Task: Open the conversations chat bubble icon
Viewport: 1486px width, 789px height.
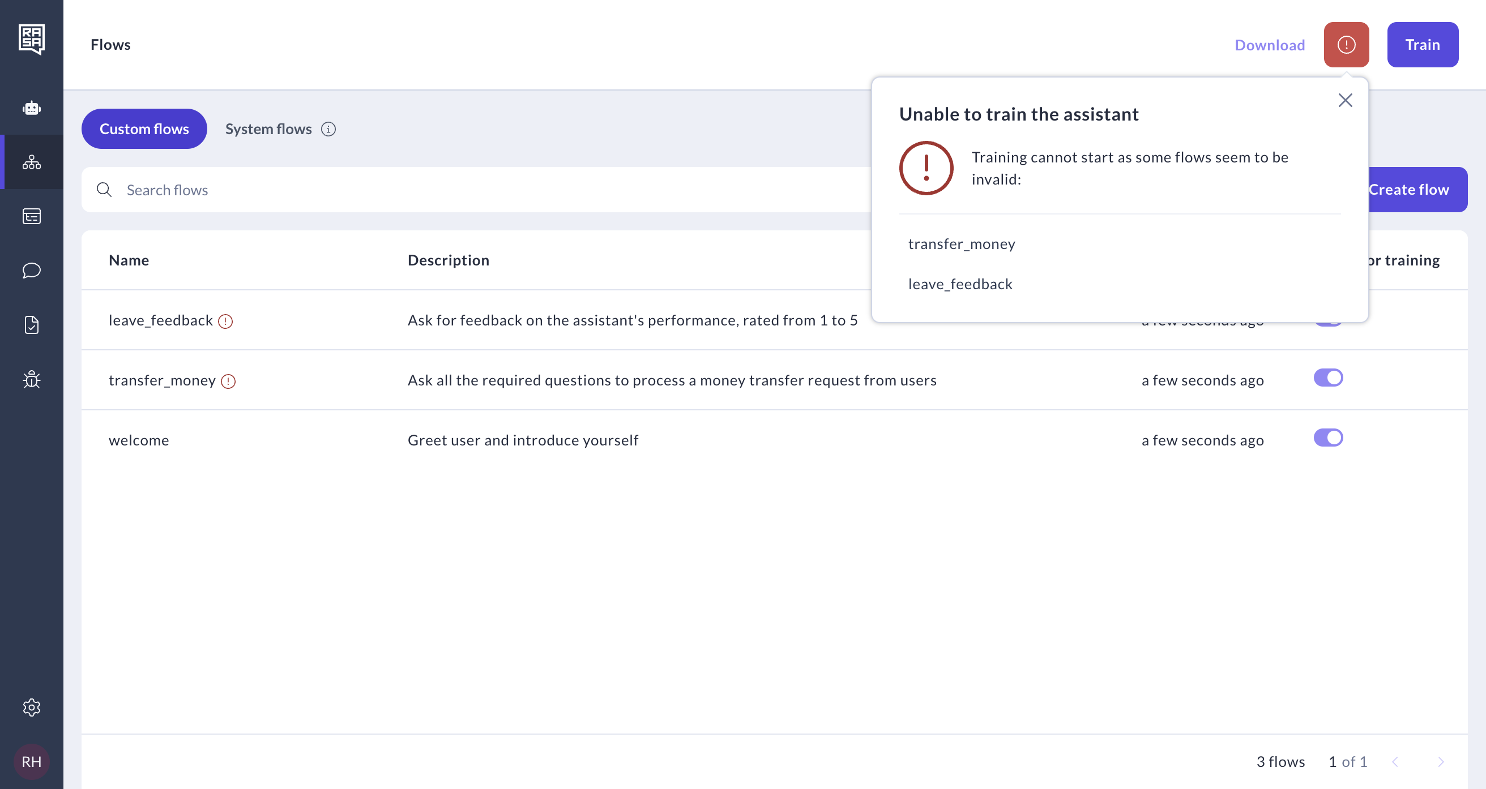Action: click(x=31, y=271)
